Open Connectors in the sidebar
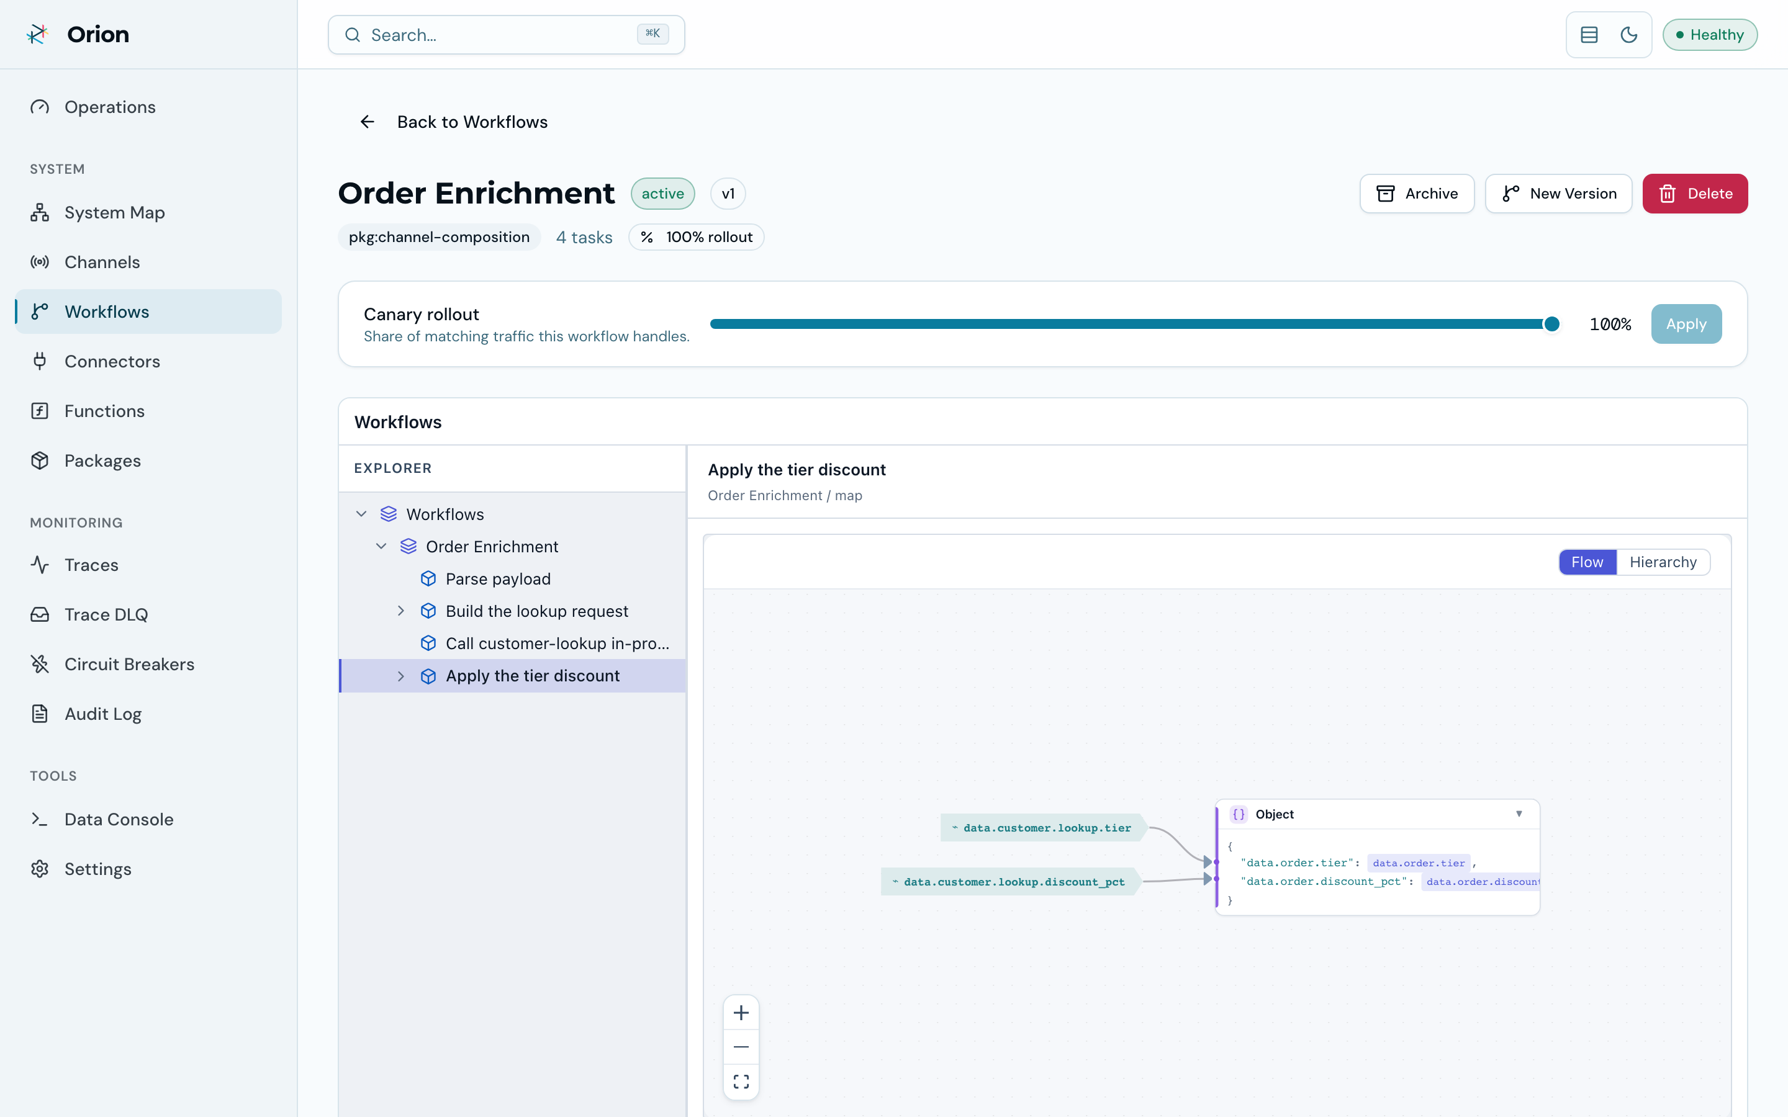This screenshot has width=1788, height=1117. tap(148, 361)
